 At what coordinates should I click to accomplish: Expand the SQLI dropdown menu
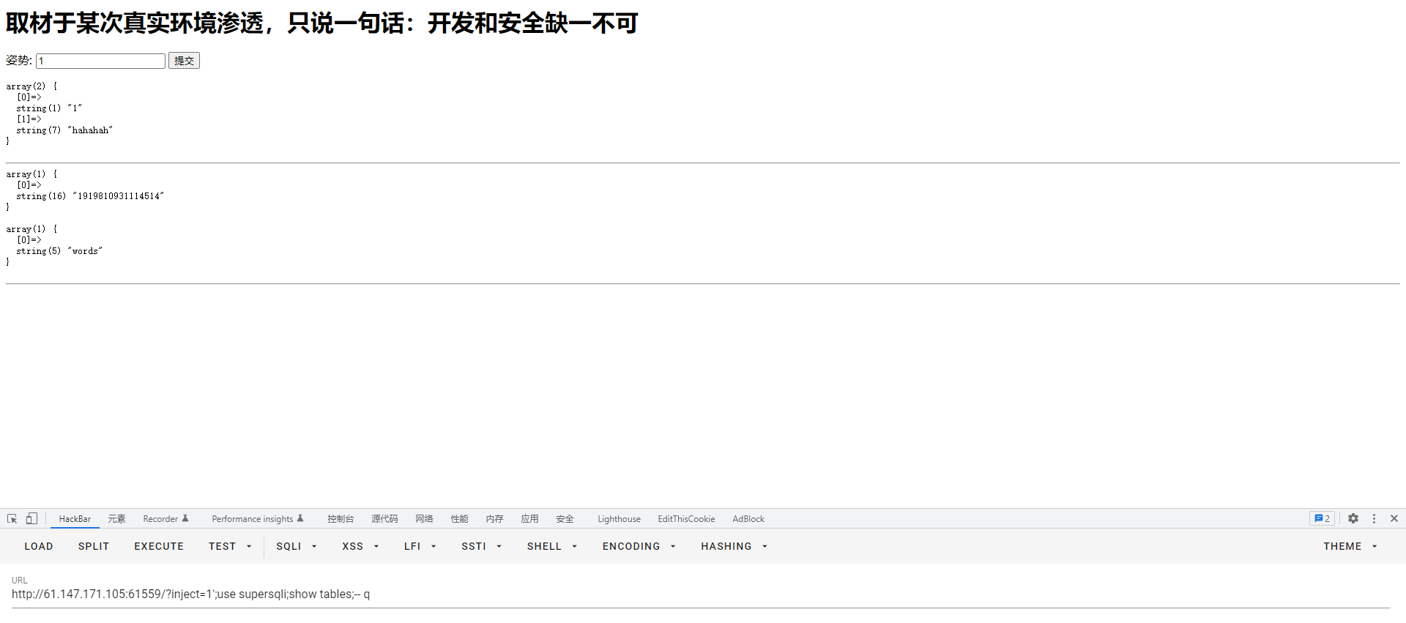click(297, 546)
